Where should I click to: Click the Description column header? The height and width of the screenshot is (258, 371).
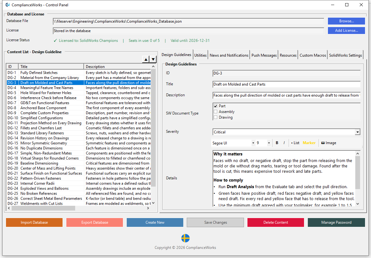click(x=117, y=66)
